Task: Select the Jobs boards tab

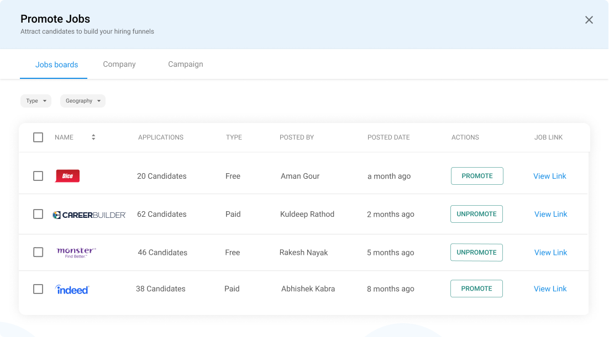Action: pyautogui.click(x=56, y=65)
